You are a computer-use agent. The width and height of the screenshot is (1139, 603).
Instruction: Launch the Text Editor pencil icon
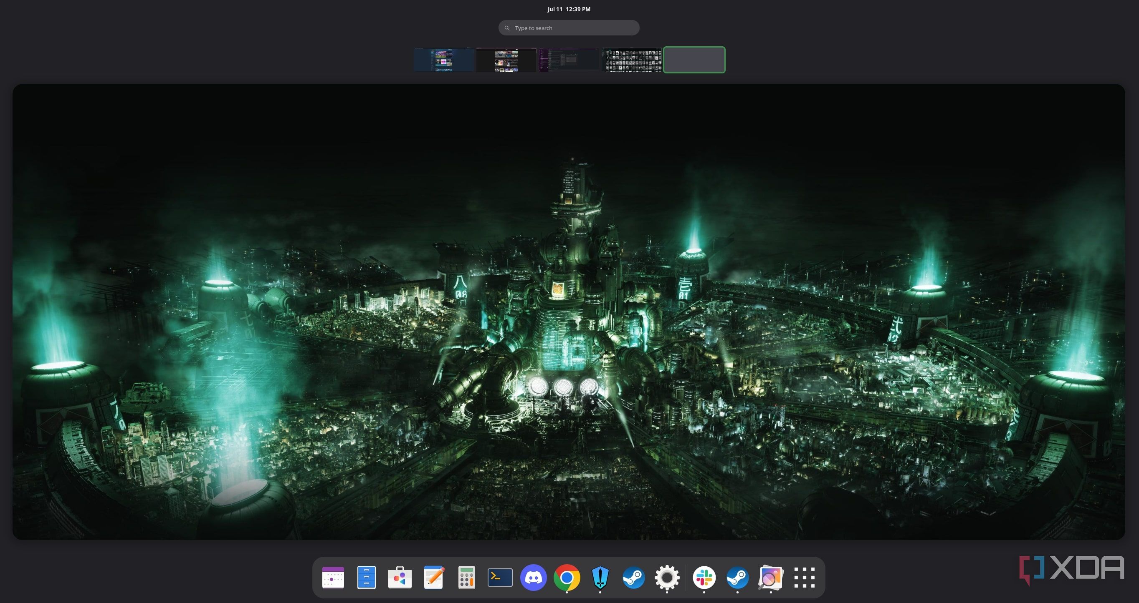tap(433, 578)
